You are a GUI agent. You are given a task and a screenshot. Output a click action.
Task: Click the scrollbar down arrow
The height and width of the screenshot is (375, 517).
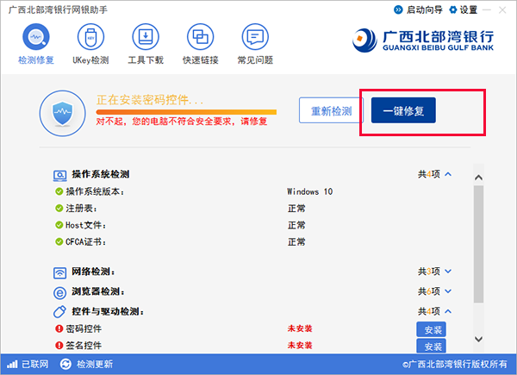coord(479,339)
